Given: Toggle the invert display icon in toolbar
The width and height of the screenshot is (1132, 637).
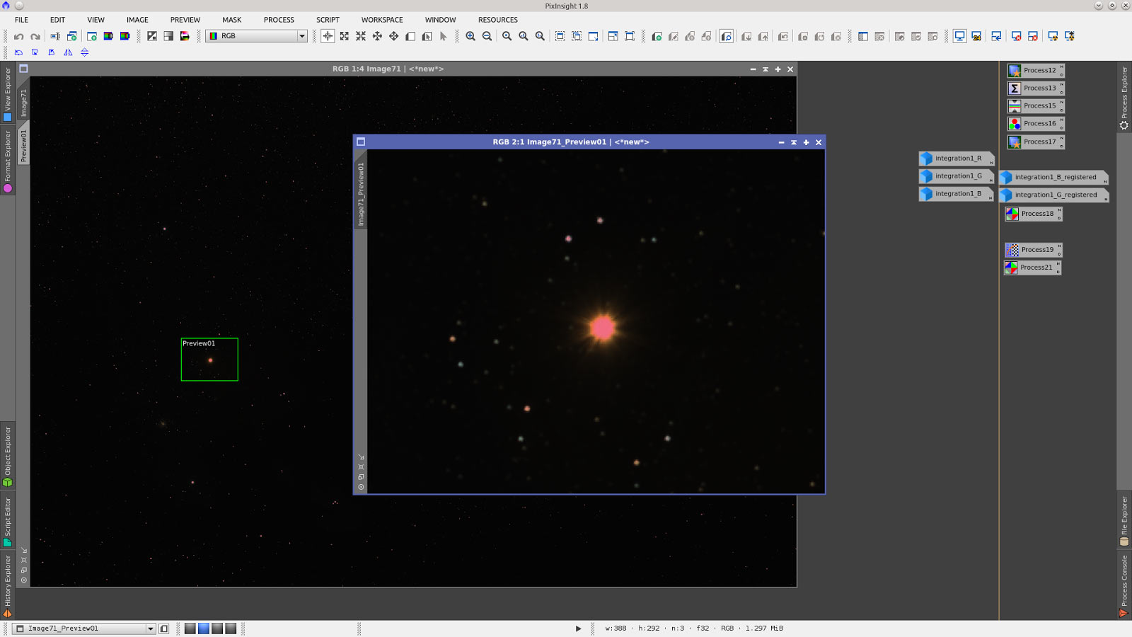Looking at the screenshot, I should pyautogui.click(x=152, y=36).
